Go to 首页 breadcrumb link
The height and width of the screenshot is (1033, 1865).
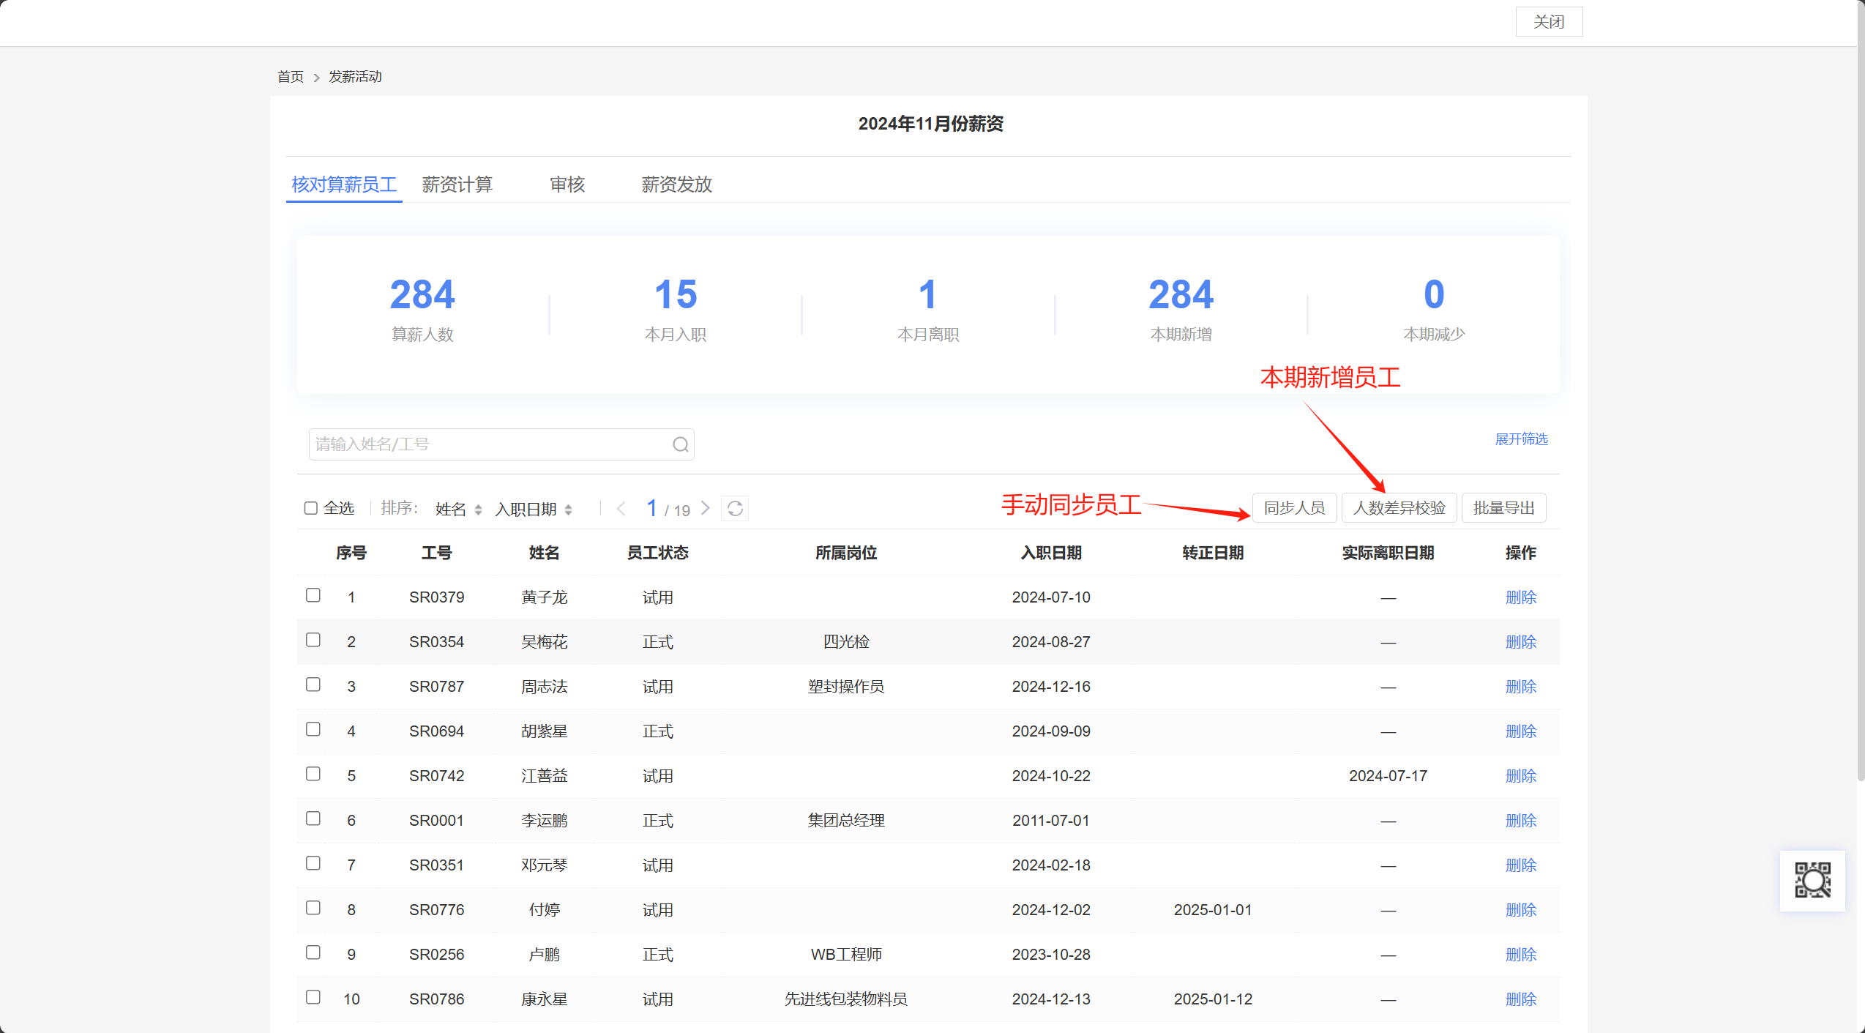(291, 77)
